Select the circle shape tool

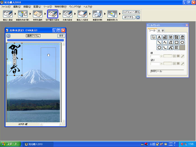(159, 48)
